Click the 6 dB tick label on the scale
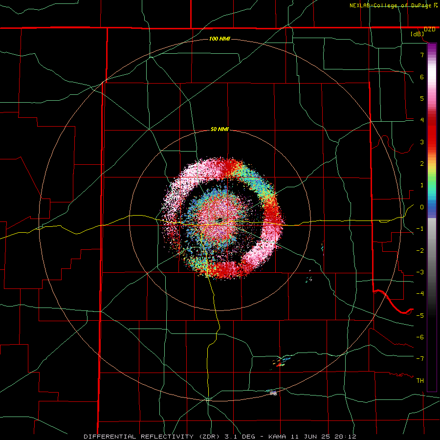Screen dimensions: 440x440 [422, 77]
